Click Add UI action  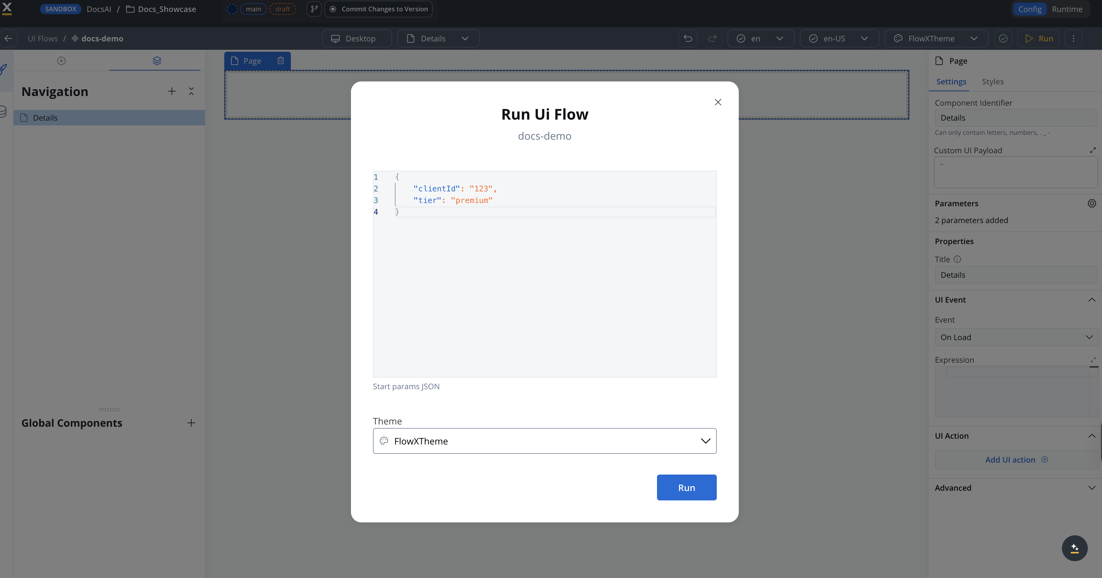(x=1016, y=459)
